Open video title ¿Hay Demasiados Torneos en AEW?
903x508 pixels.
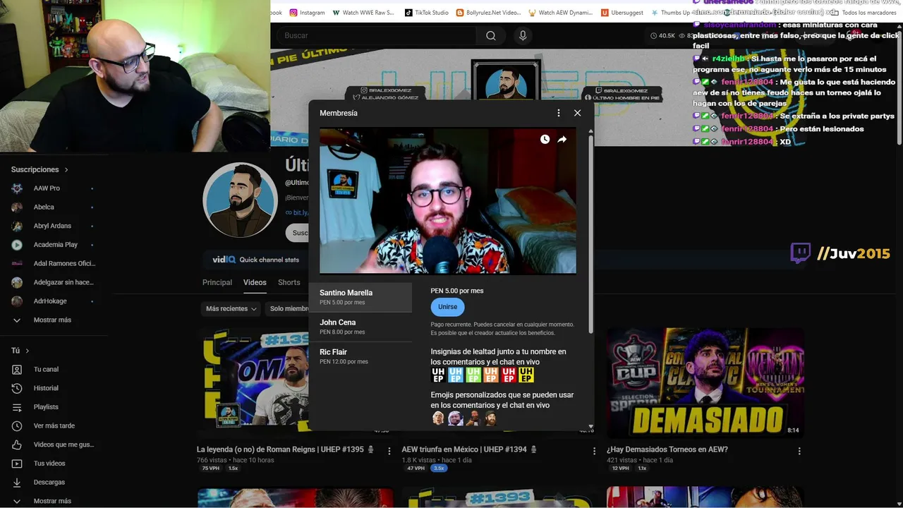point(667,449)
